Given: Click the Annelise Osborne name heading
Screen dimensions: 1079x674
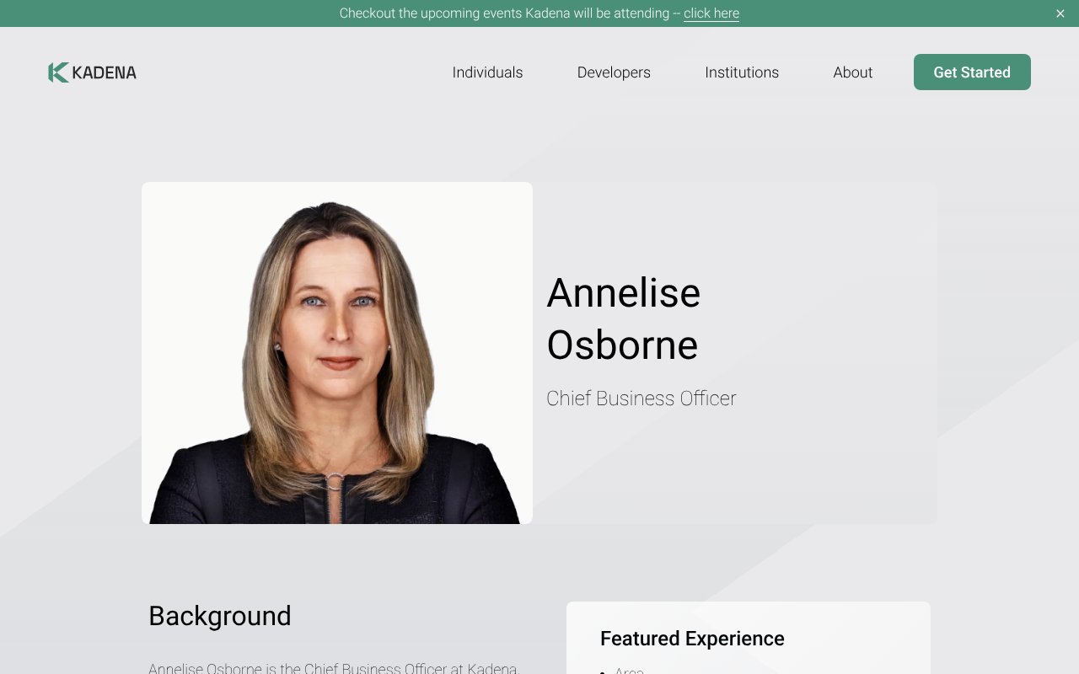Looking at the screenshot, I should (624, 318).
